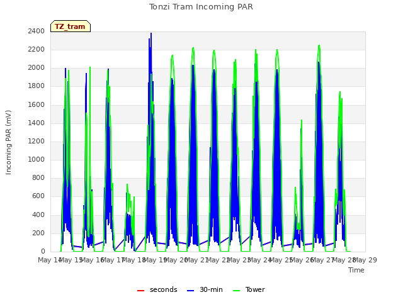Select the 1600 y-axis tick label
Viewport: 403px width, 302px height.
tap(37, 104)
